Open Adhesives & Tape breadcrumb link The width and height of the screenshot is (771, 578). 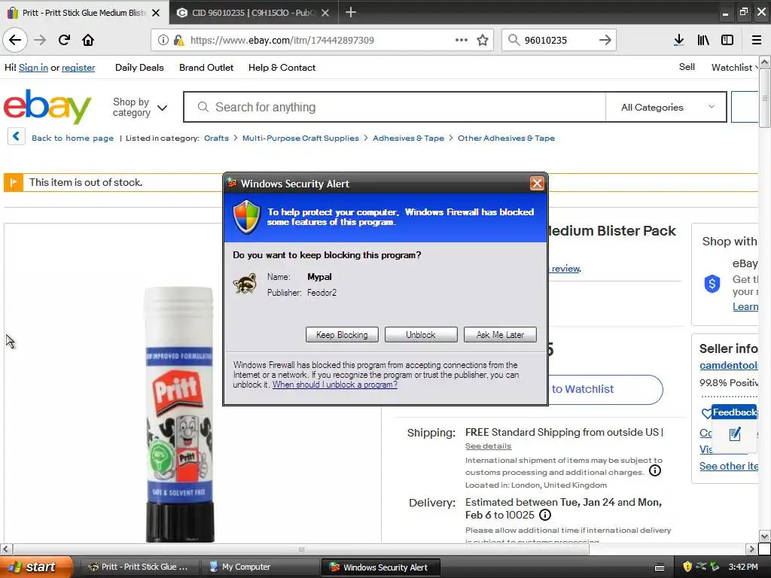click(x=408, y=138)
